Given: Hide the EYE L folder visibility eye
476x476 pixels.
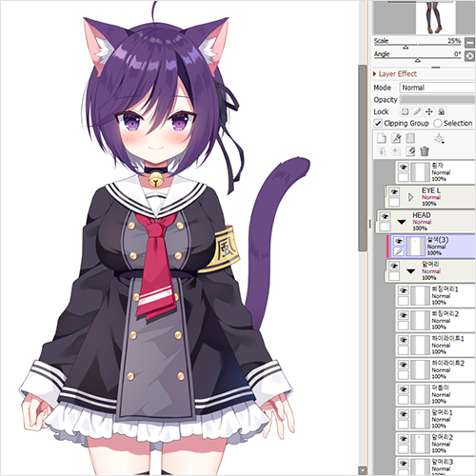Looking at the screenshot, I should 394,191.
